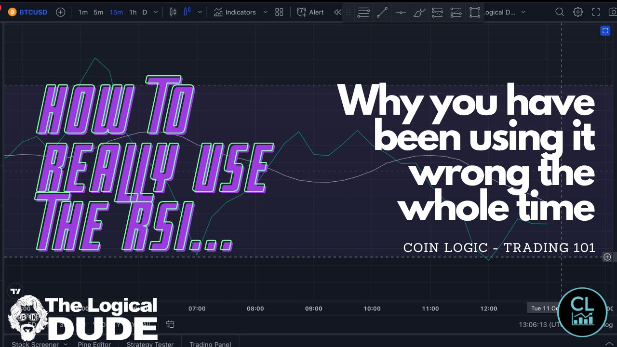Grab the floating drawing toolbar handle
The image size is (617, 347).
pos(348,13)
